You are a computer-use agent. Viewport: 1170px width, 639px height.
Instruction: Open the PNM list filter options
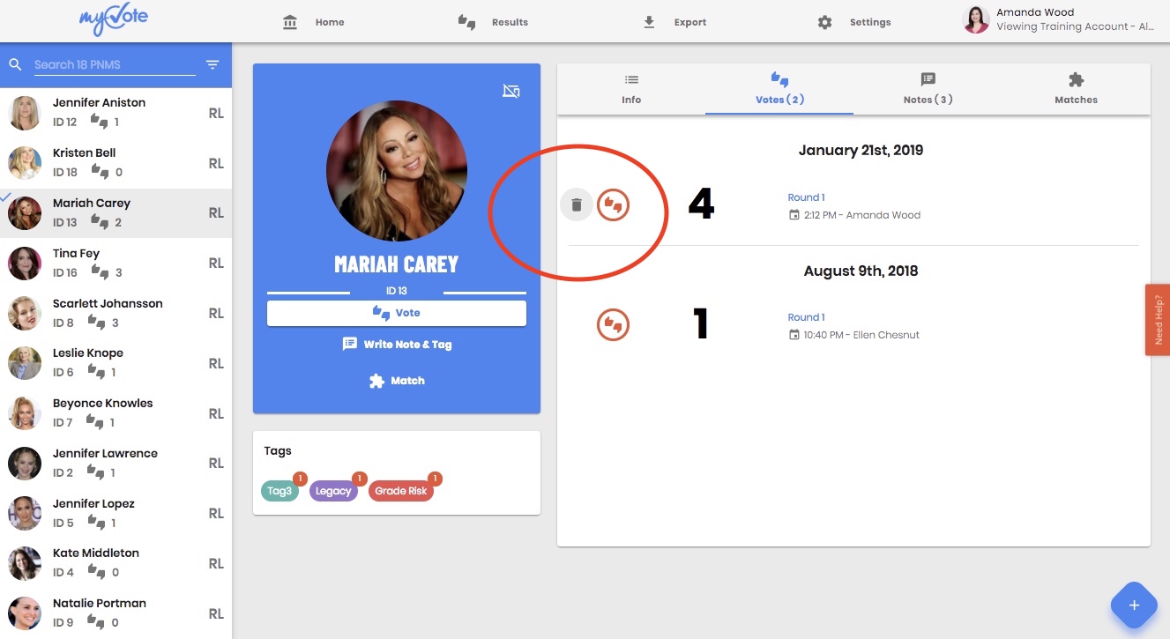212,64
